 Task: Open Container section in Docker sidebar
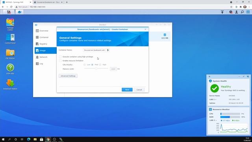coord(46,37)
